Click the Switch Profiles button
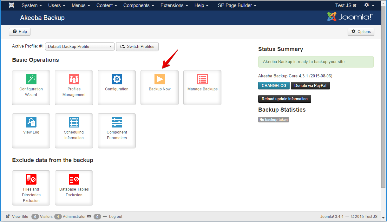Image resolution: width=387 pixels, height=222 pixels. (x=137, y=47)
